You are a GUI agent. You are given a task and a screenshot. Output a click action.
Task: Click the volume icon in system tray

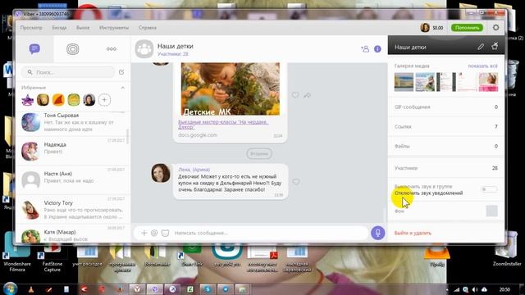[x=475, y=289]
